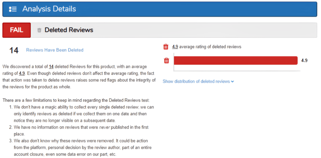Viewport: 321px width, 158px height.
Task: Click the list icon beside Analysis Details
Action: click(x=13, y=9)
